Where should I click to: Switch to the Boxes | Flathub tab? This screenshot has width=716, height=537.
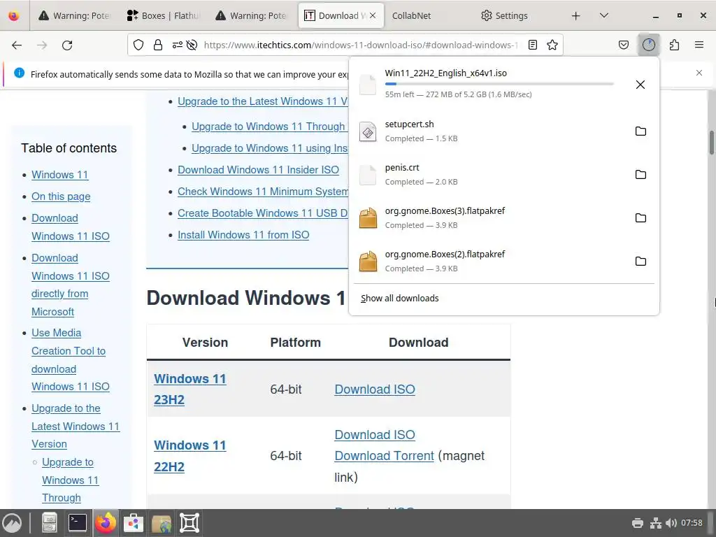click(163, 15)
